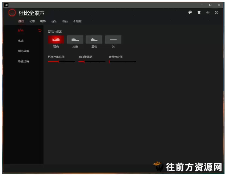Adjust the 环绕声虚拟器 slider
Viewport: 227px width, 175px height.
point(62,62)
